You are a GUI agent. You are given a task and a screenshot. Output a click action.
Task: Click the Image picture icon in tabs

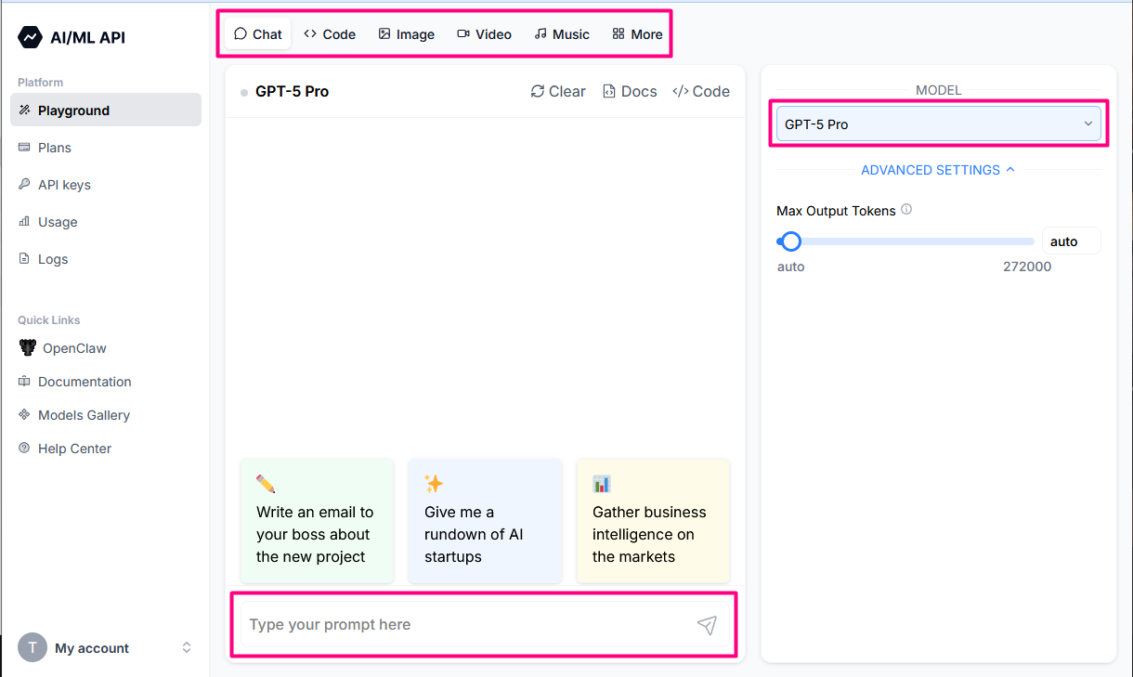384,34
